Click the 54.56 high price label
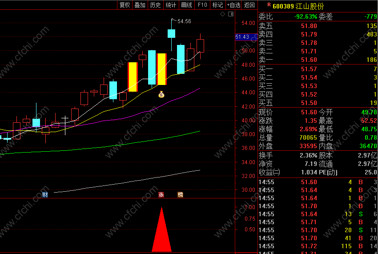The height and width of the screenshot is (254, 378). point(184,21)
